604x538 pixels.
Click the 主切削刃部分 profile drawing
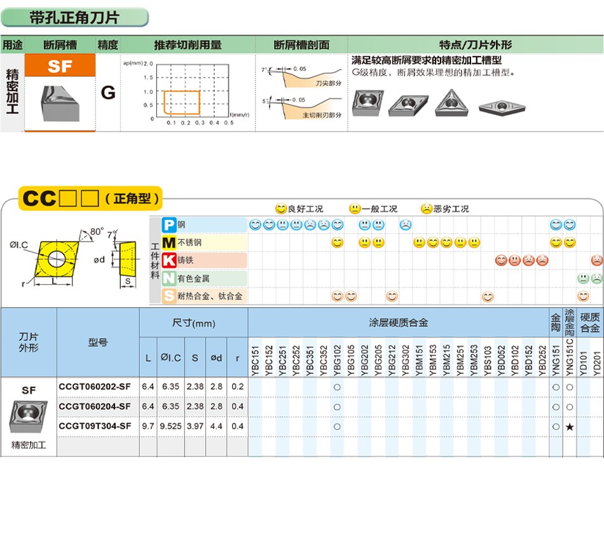(301, 108)
